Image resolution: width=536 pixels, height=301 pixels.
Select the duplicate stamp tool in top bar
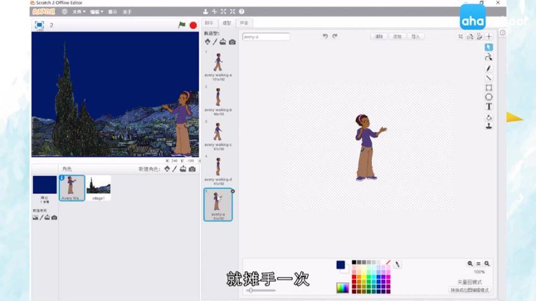(206, 11)
